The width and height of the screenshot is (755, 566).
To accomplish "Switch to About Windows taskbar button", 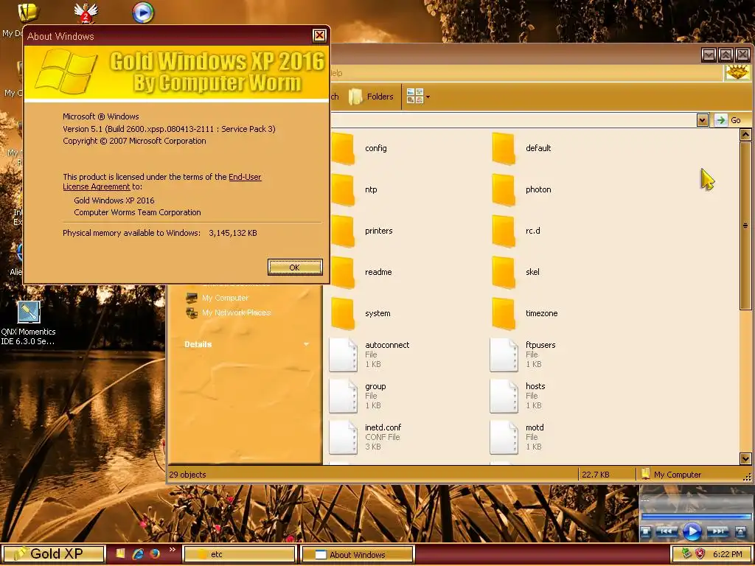I will (x=358, y=554).
